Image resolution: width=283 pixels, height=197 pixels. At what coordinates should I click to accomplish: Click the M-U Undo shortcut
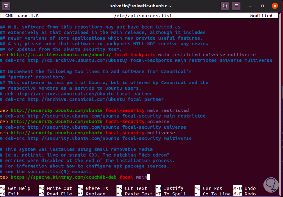[244, 188]
